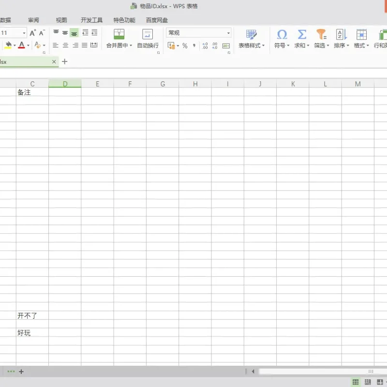The image size is (387, 387).
Task: Open alignment settings dialog launcher
Action: click(159, 53)
